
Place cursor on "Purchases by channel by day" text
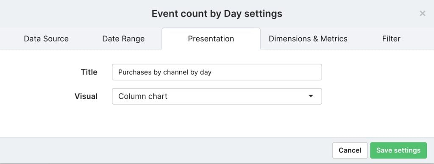point(165,72)
